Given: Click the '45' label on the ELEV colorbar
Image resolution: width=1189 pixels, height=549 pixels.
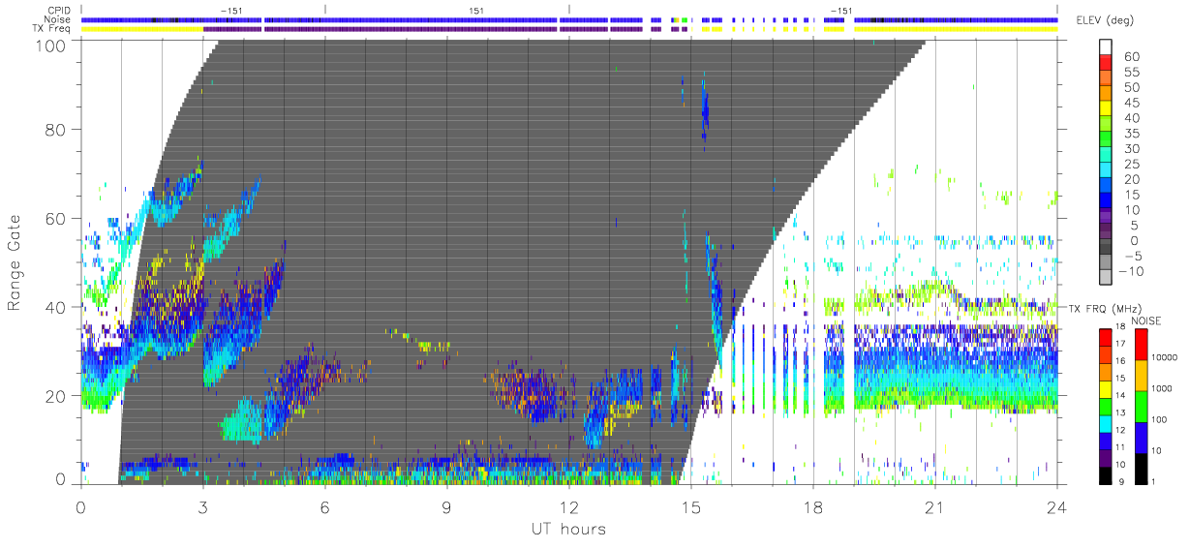Looking at the screenshot, I should (1133, 103).
